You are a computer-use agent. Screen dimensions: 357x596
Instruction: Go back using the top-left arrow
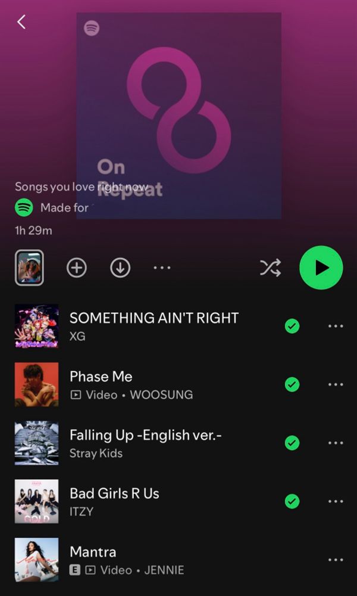click(x=21, y=22)
